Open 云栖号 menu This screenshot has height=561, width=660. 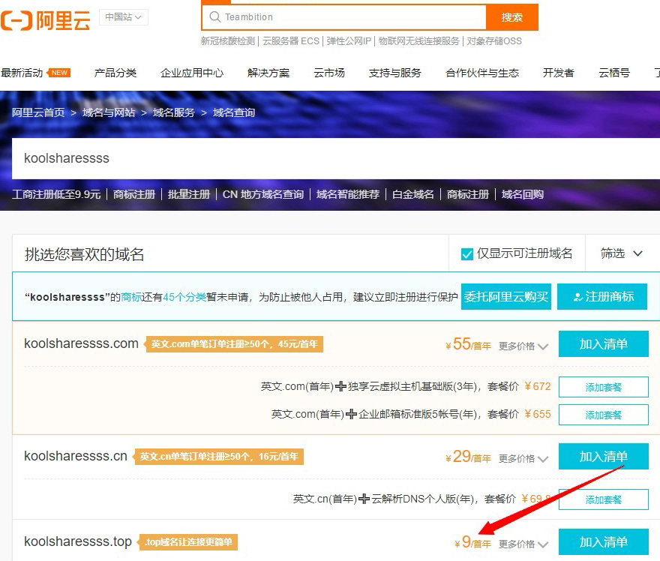(614, 73)
